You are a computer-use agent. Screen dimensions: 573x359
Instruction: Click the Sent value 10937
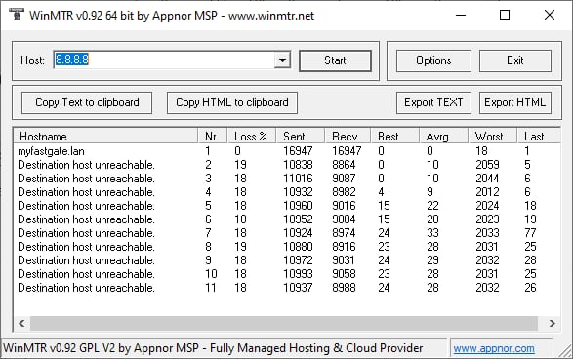(x=298, y=288)
